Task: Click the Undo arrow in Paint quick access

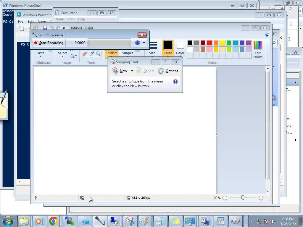Action: click(51, 28)
